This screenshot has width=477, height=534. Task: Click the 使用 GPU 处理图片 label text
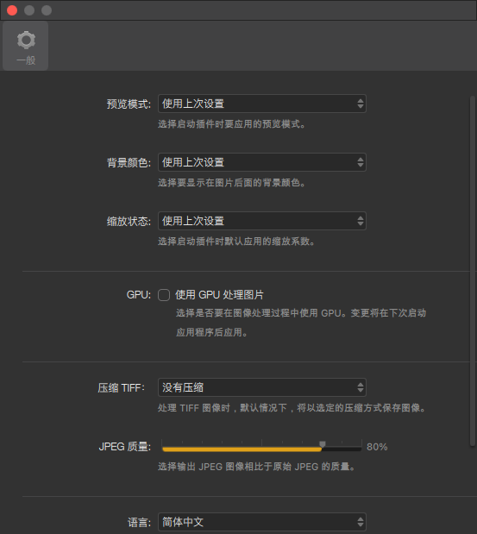219,295
